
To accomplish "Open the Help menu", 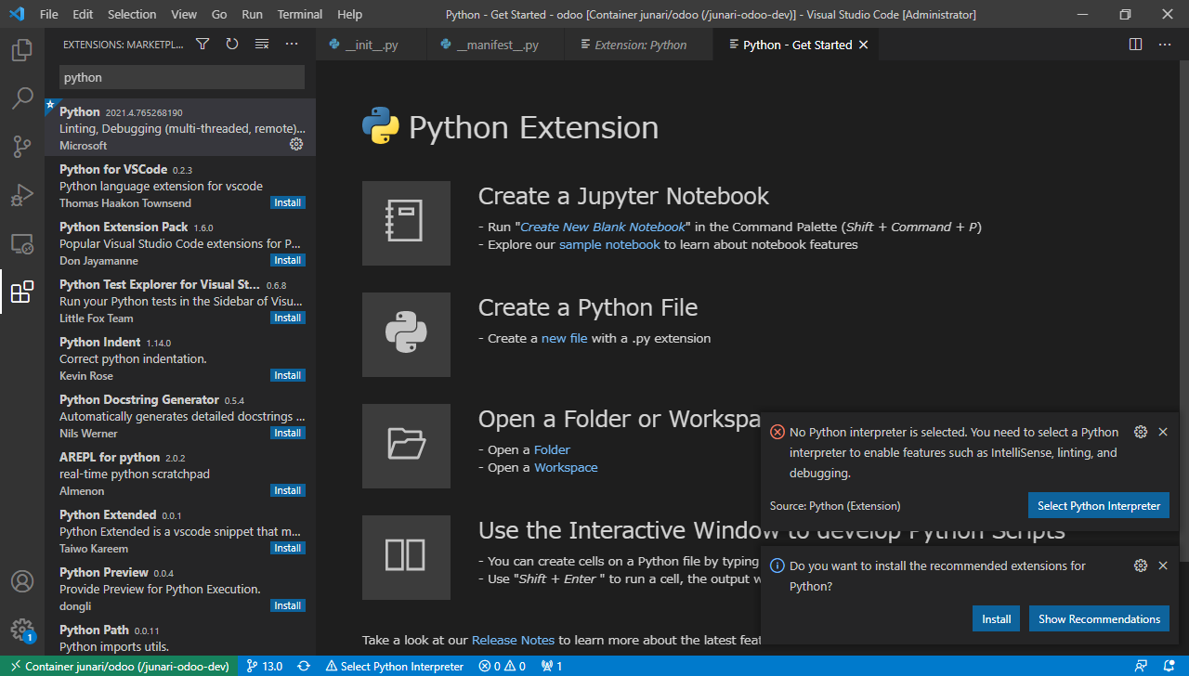I will [x=350, y=14].
